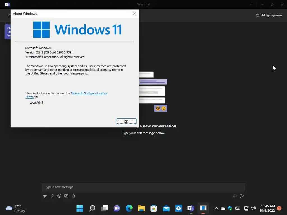The height and width of the screenshot is (215, 287).
Task: Open the blue box app taskbar icon
Action: point(179,208)
